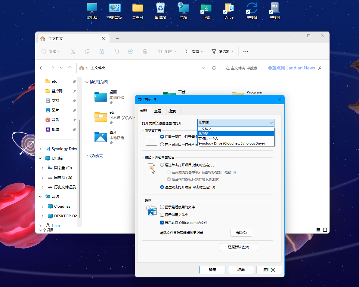This screenshot has width=359, height=287.
Task: Open the 下载 desktop shortcut
Action: point(206,11)
